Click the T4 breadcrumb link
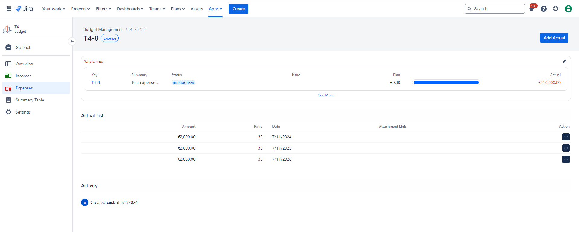The image size is (579, 232). click(130, 29)
